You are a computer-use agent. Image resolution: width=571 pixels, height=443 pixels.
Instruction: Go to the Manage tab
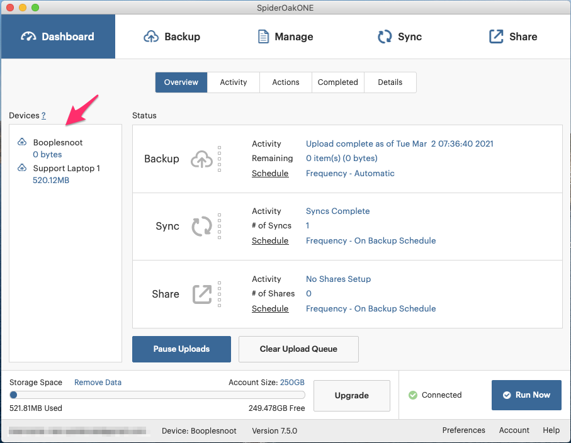click(x=286, y=36)
